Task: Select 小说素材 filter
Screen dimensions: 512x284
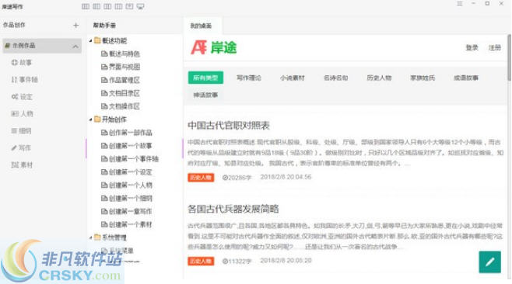Action: tap(293, 78)
